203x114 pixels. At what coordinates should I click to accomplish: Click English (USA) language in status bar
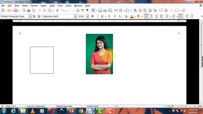tap(93, 106)
